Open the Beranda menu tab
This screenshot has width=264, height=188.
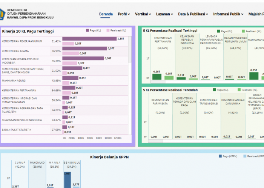(x=106, y=14)
